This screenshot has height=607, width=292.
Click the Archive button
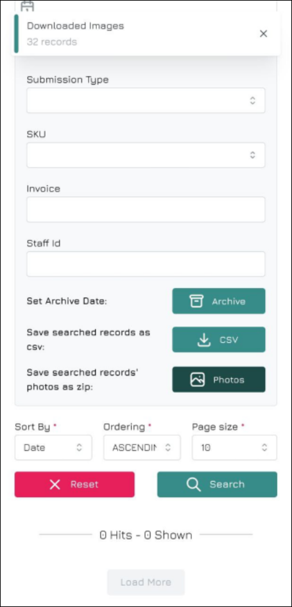(219, 301)
